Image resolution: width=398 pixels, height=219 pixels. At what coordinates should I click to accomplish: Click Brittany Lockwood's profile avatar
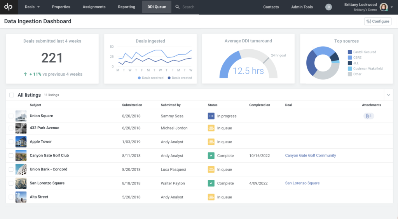384,7
